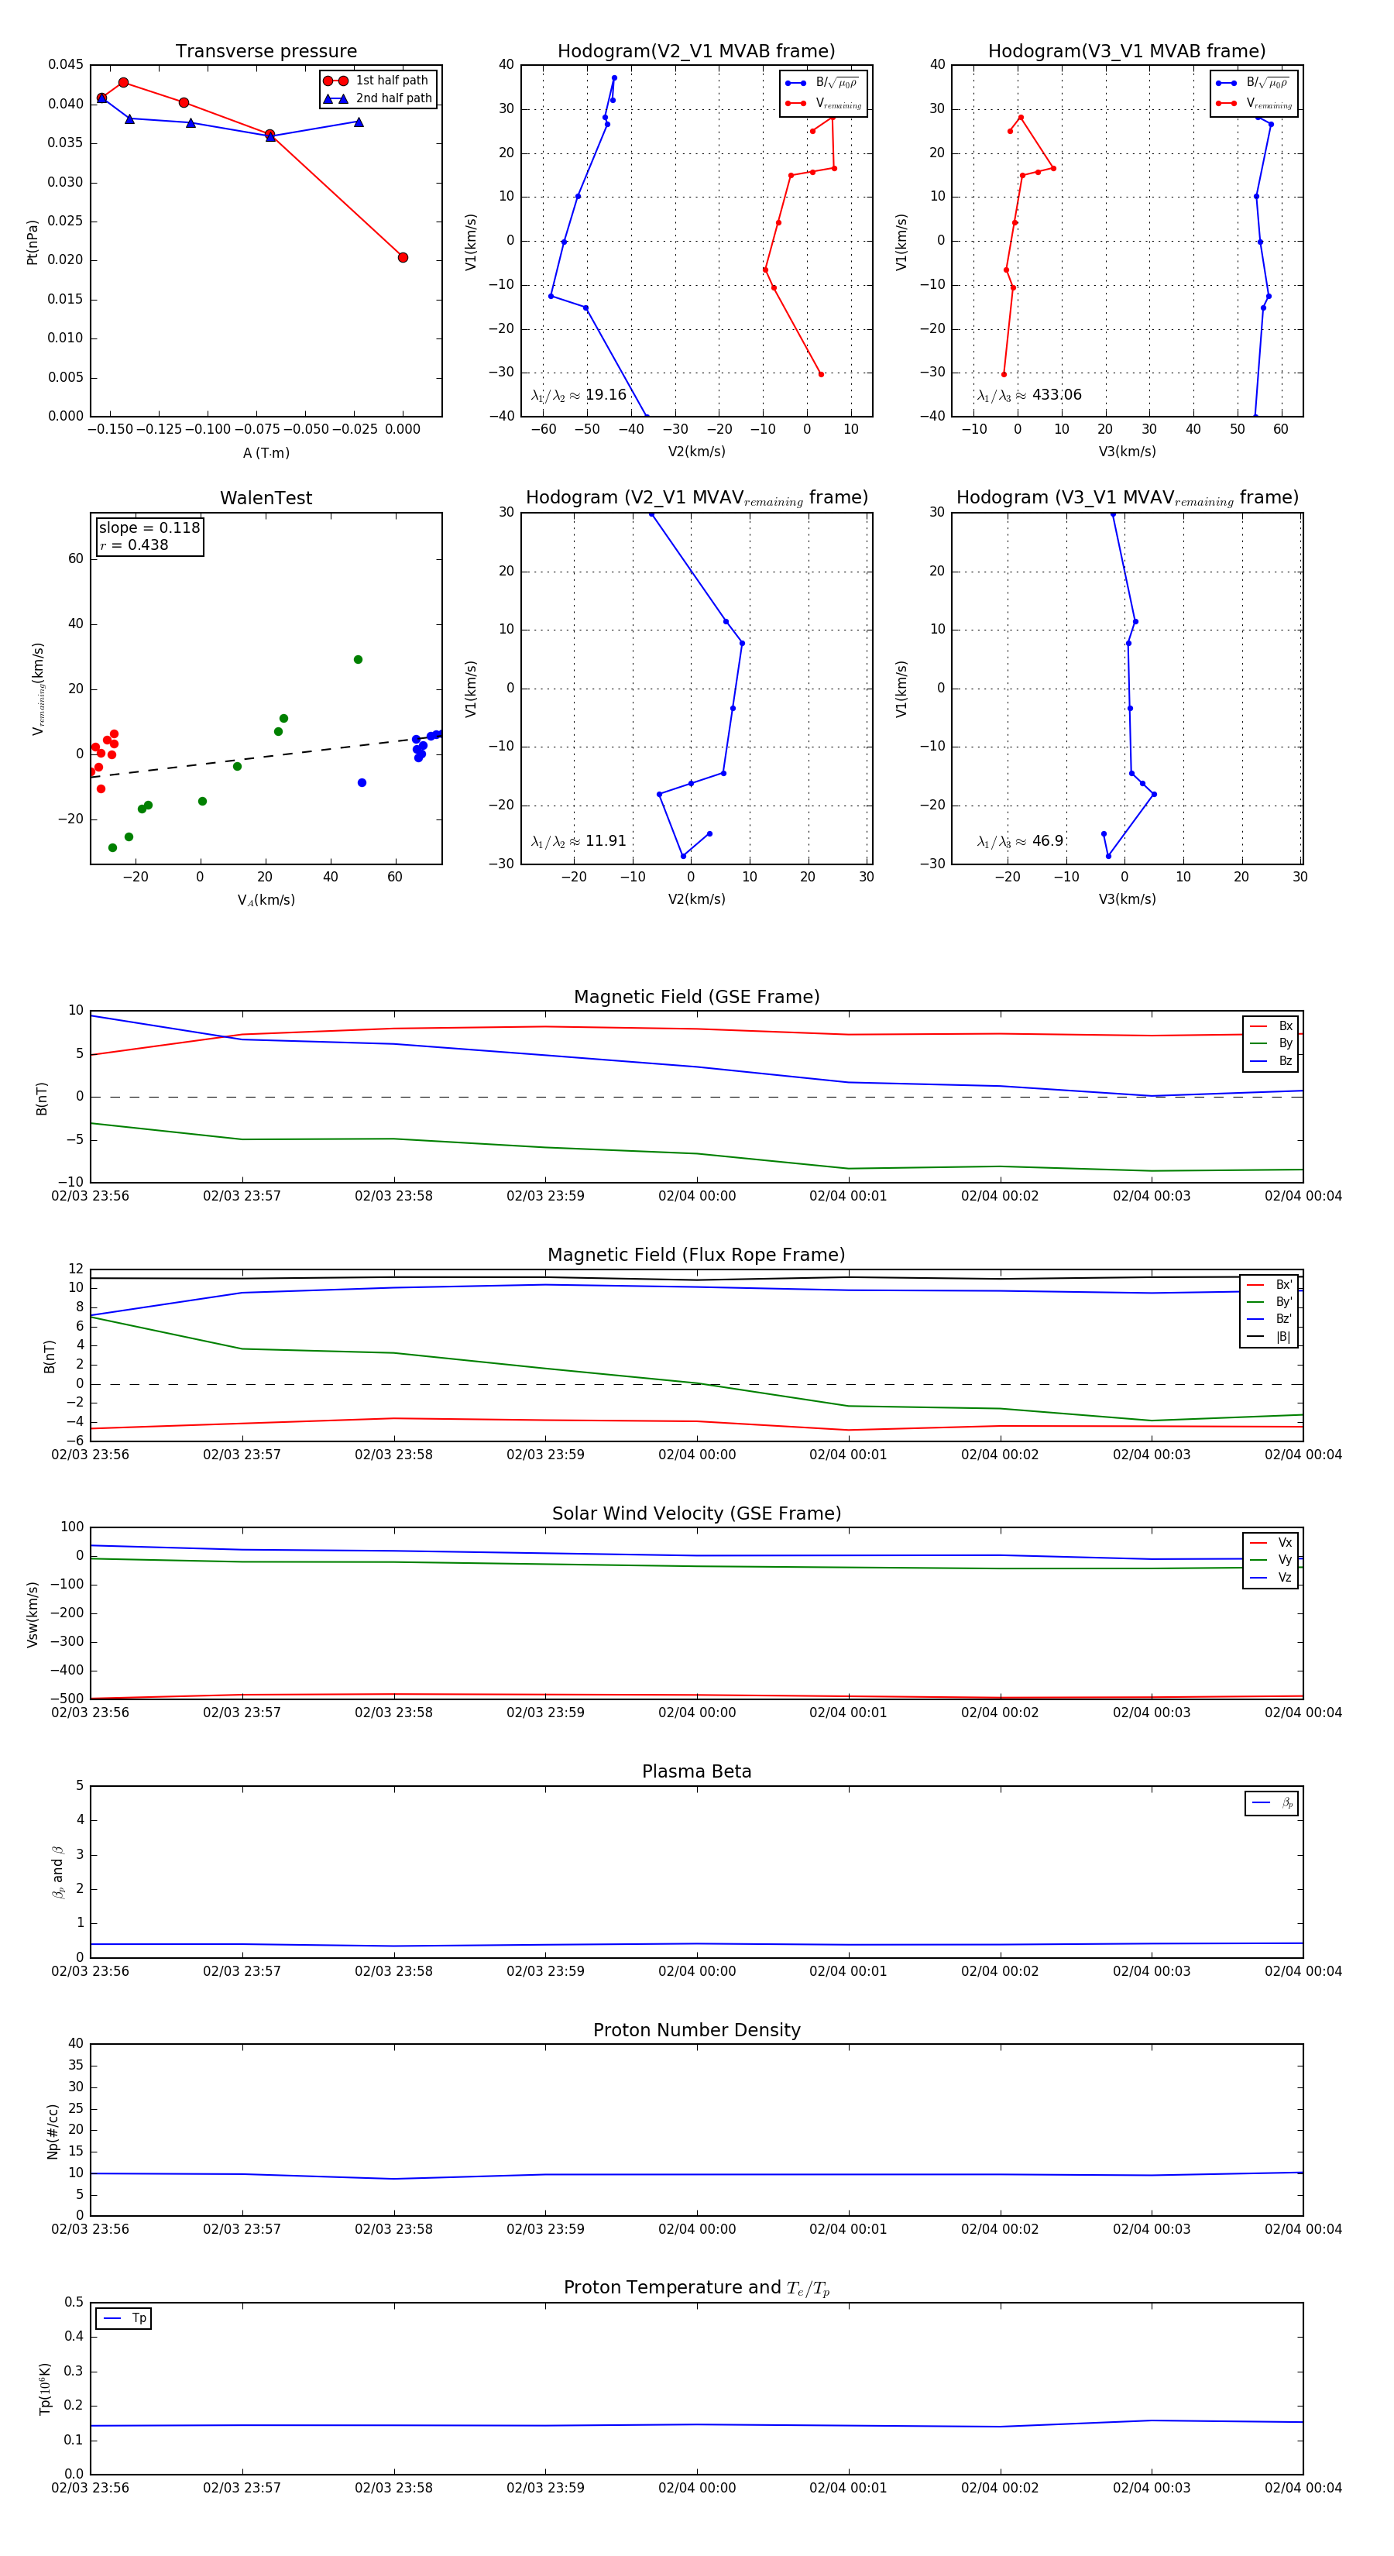
Task: Click the eigenvalue ratio text "11.91"
Action: 605,841
